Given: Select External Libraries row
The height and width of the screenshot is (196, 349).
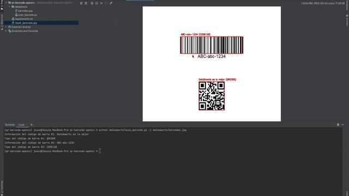Looking at the screenshot, I should [41, 27].
